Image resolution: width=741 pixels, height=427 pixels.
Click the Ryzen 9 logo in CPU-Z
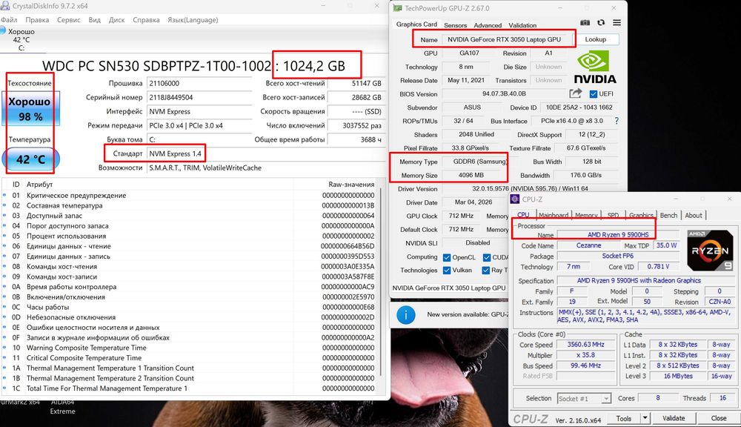click(x=711, y=250)
